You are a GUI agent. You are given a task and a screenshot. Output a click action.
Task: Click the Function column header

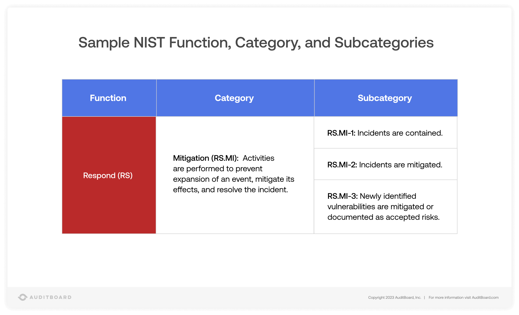tap(108, 98)
